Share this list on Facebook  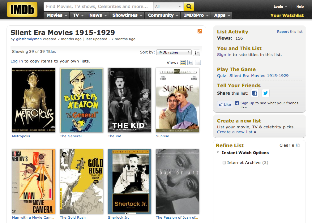(254, 93)
